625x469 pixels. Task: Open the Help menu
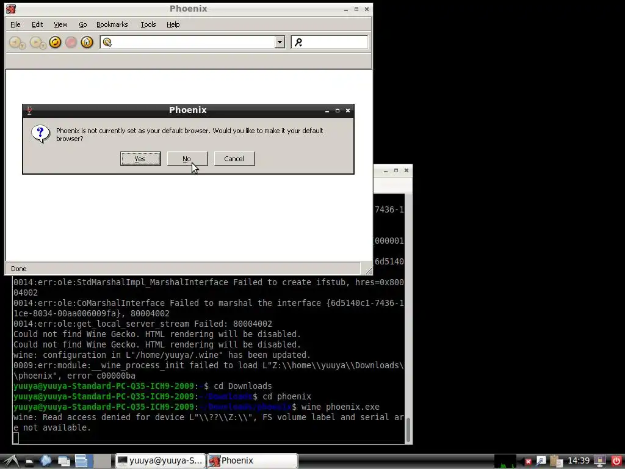point(173,24)
